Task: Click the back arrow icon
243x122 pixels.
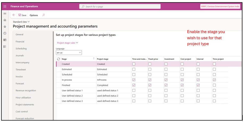Action: (x=14, y=15)
